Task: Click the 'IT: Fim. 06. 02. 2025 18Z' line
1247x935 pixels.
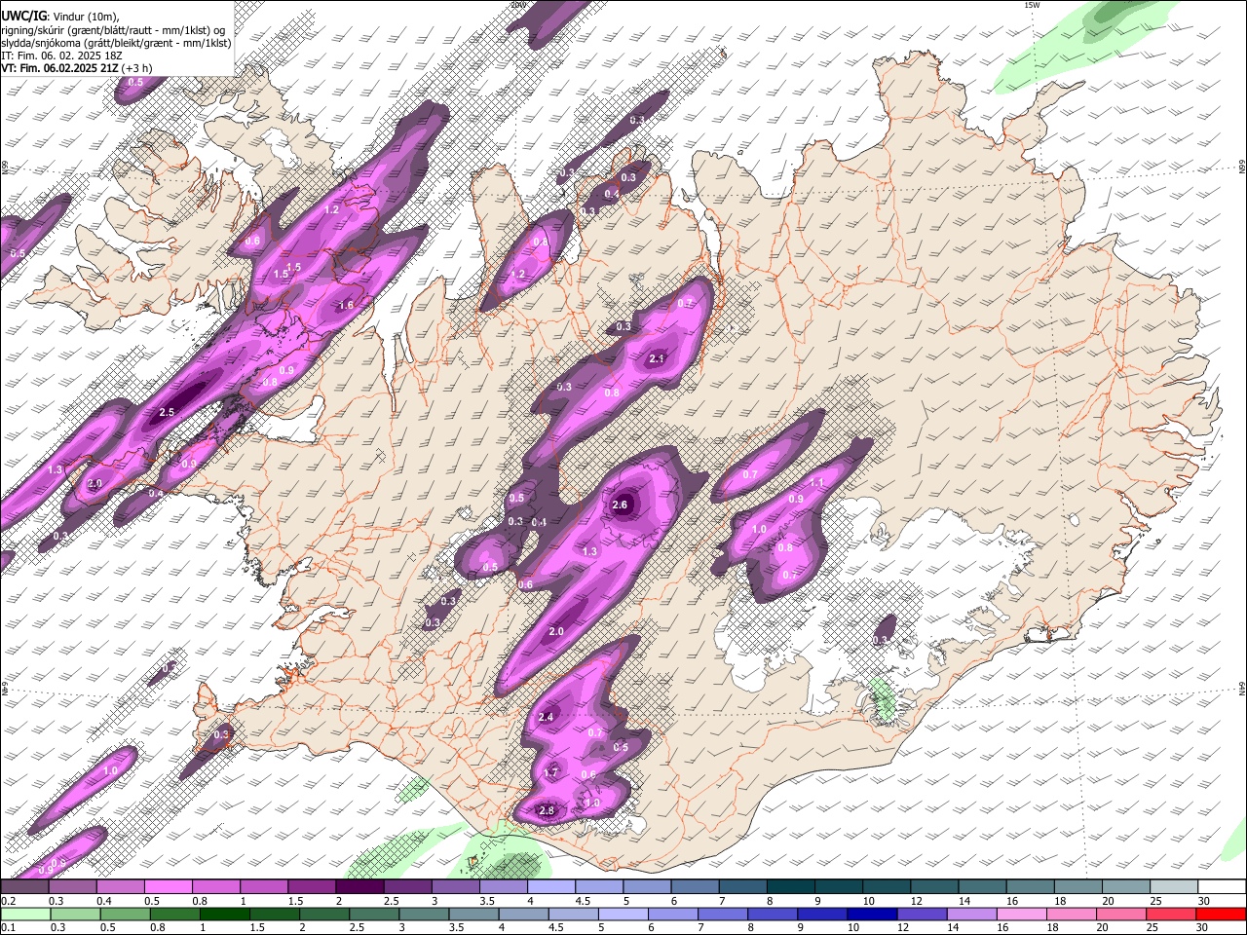Action: 60,56
